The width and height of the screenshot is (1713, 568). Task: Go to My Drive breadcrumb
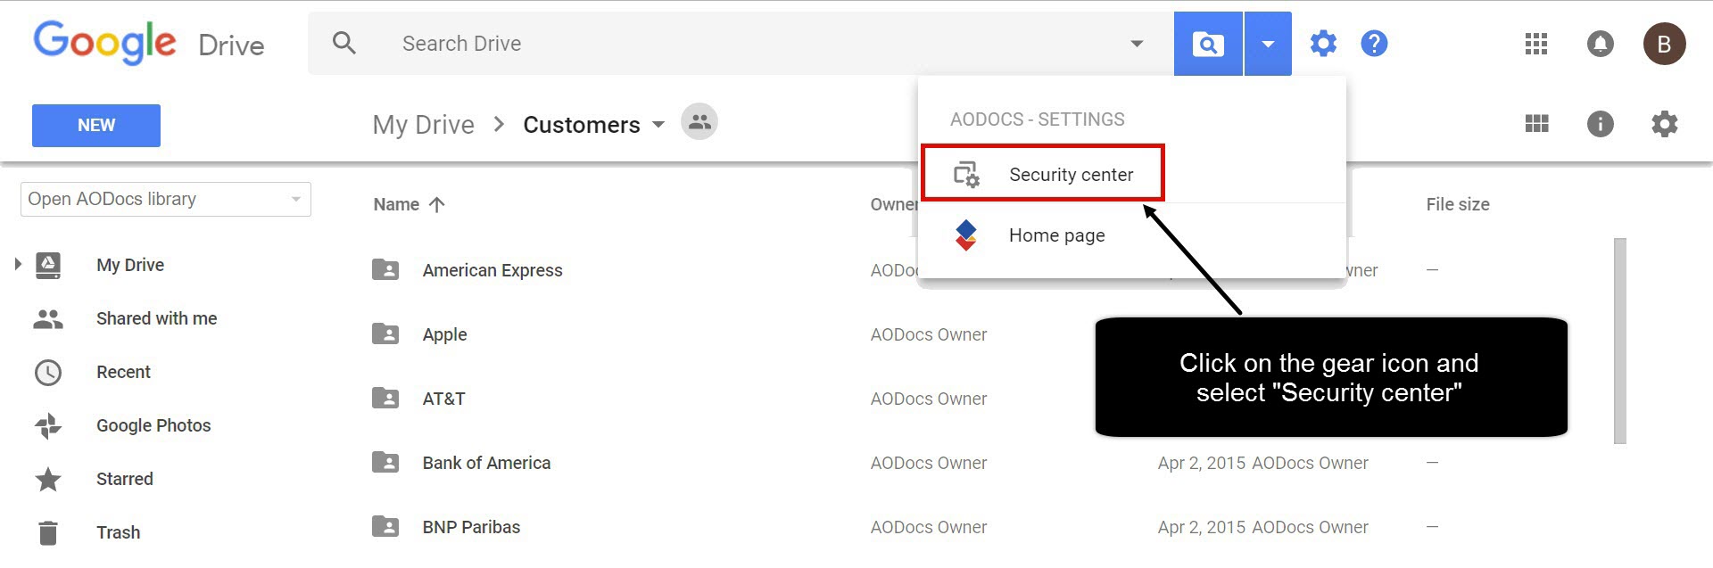pos(424,125)
